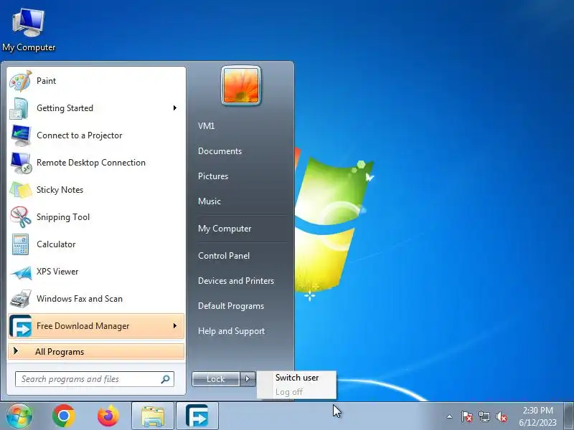Viewport: 574px width, 430px height.
Task: Click the user account picture
Action: (x=241, y=85)
